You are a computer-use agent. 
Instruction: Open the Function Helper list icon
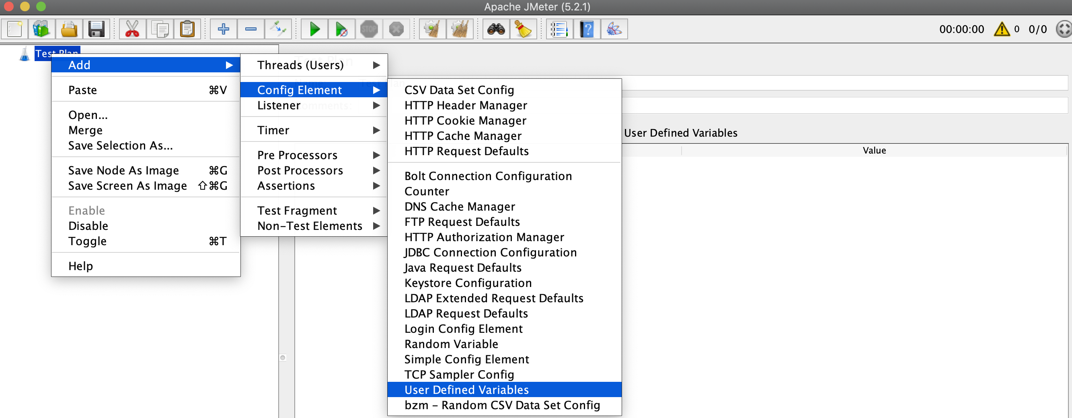(559, 29)
